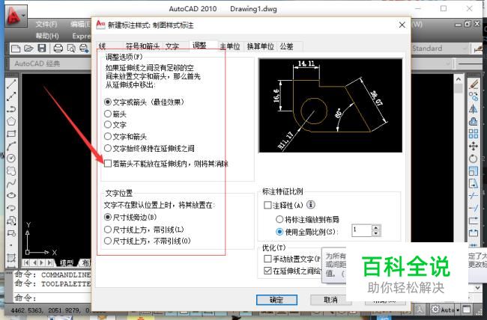Decrease global scale with down stepper arrow
Screen dimensions: 487x320
376,233
